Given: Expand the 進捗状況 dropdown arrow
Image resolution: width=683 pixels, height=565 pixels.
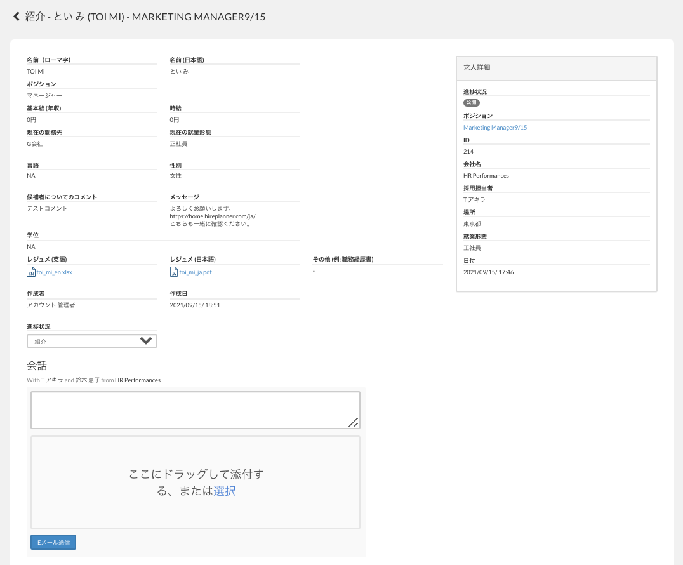Looking at the screenshot, I should [x=146, y=341].
